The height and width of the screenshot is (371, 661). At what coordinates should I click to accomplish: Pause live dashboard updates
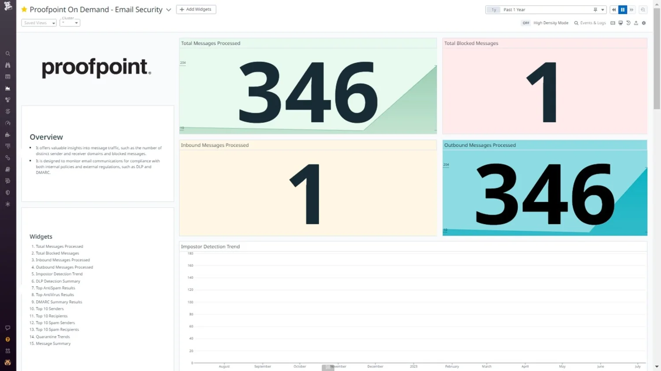623,10
